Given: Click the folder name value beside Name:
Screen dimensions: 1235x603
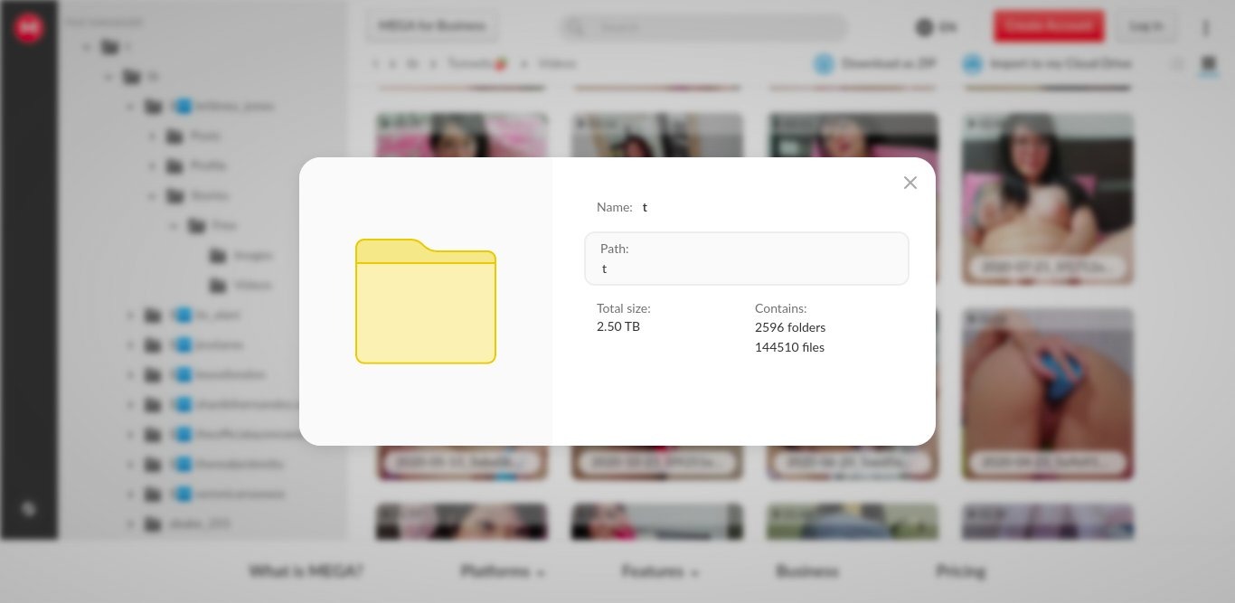Looking at the screenshot, I should coord(645,207).
